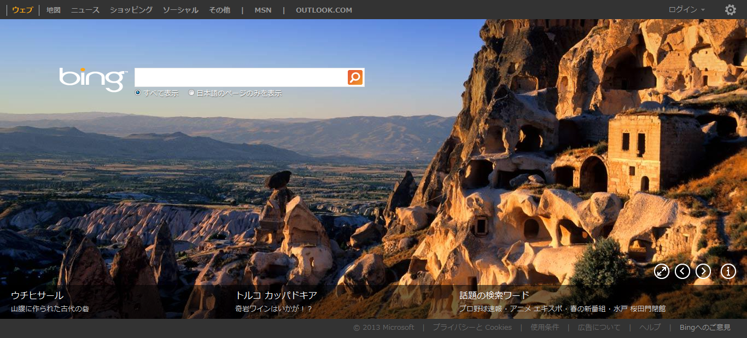Switch to the 地図 tab
Image resolution: width=747 pixels, height=338 pixels.
(x=54, y=10)
